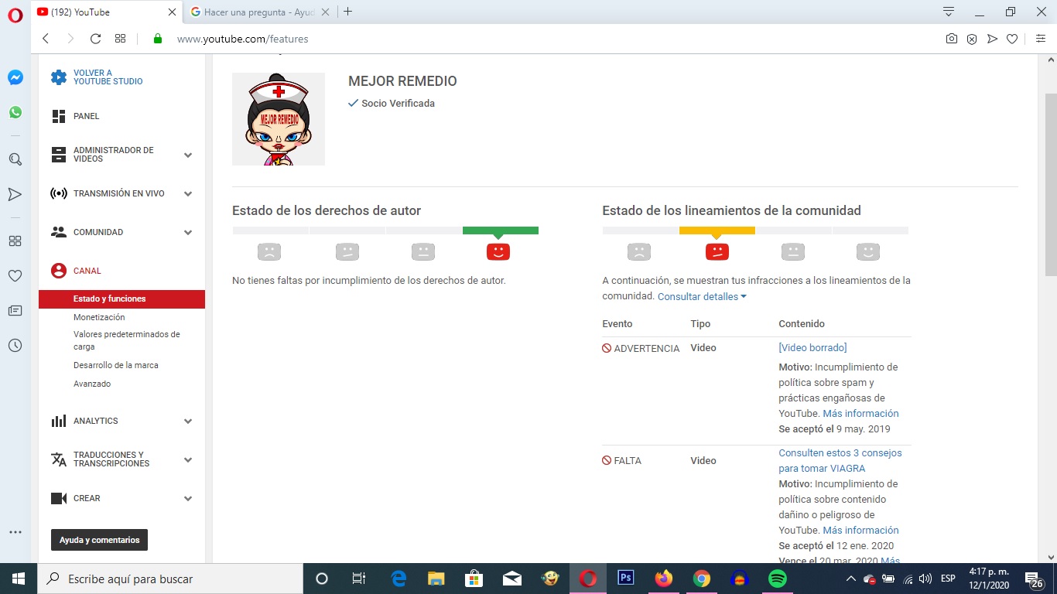Open File Explorer from the taskbar

(436, 579)
